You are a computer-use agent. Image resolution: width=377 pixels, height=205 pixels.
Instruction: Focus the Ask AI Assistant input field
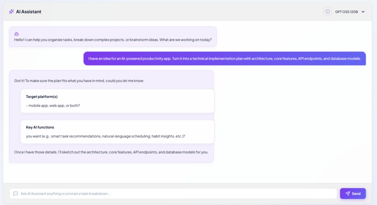[173, 193]
